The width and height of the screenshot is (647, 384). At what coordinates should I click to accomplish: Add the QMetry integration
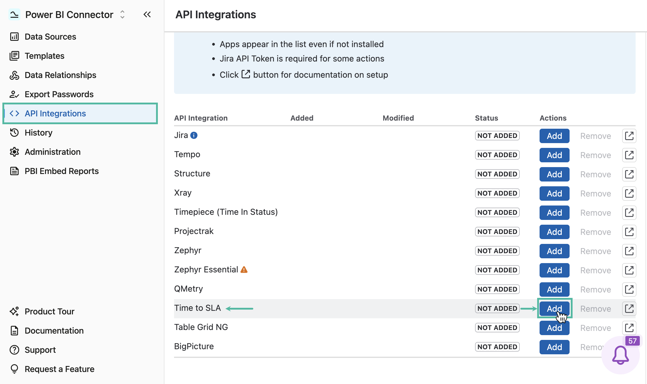[554, 289]
